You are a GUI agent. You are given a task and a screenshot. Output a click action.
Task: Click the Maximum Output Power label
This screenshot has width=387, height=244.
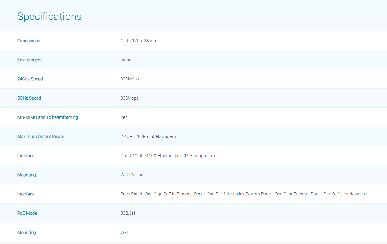pyautogui.click(x=41, y=137)
